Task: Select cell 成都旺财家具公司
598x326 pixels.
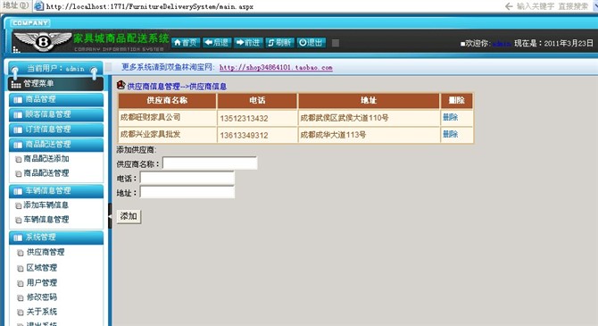Action: (x=167, y=118)
